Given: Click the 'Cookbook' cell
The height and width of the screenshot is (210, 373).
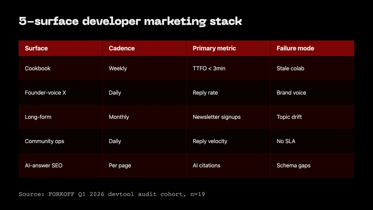Looking at the screenshot, I should [61, 68].
